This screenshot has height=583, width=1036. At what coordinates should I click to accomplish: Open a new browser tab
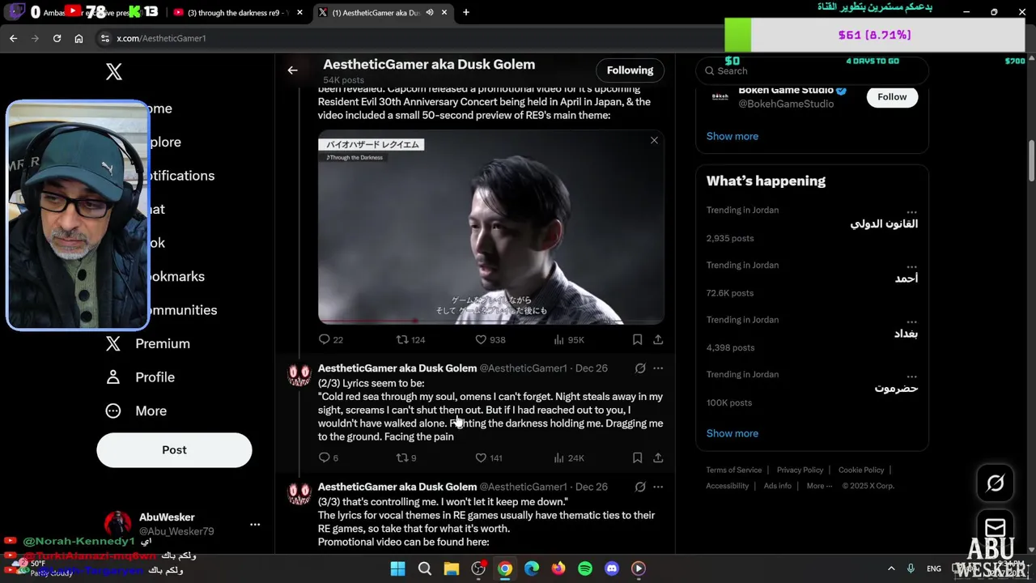click(466, 12)
